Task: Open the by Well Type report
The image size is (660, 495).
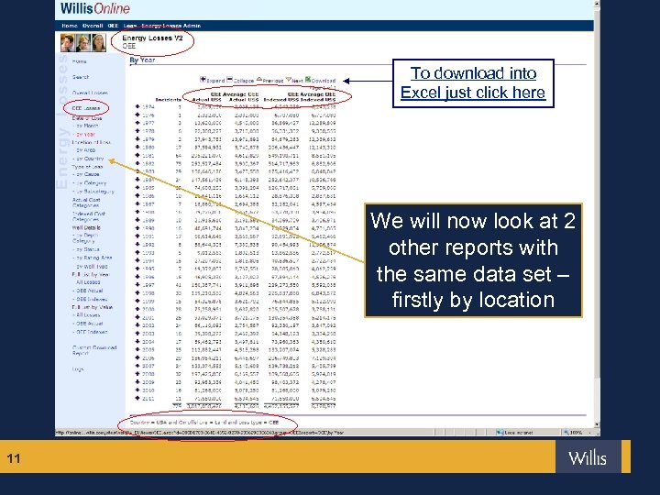Action: coord(92,267)
